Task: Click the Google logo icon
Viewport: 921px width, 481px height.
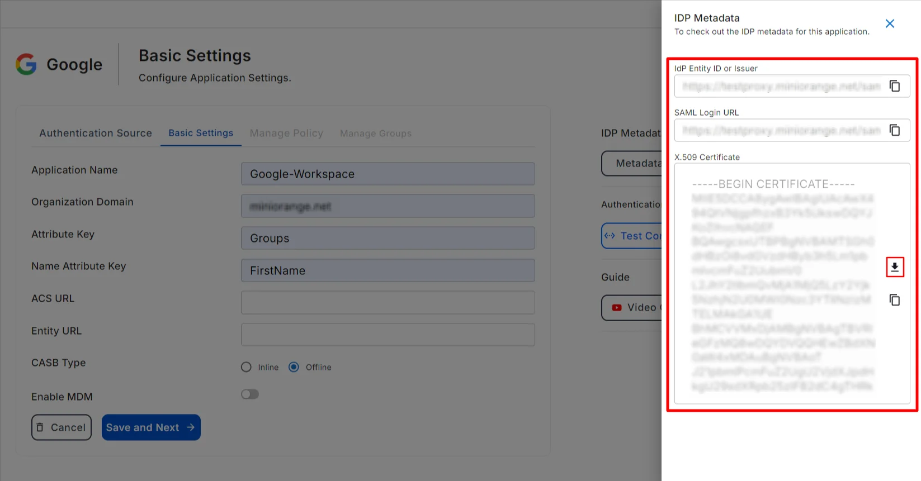Action: click(x=26, y=64)
